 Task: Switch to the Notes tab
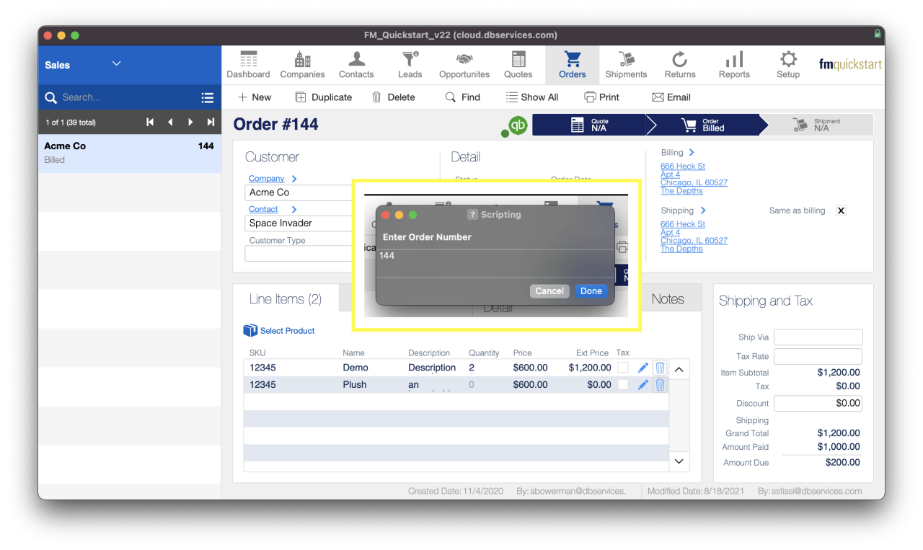click(668, 299)
